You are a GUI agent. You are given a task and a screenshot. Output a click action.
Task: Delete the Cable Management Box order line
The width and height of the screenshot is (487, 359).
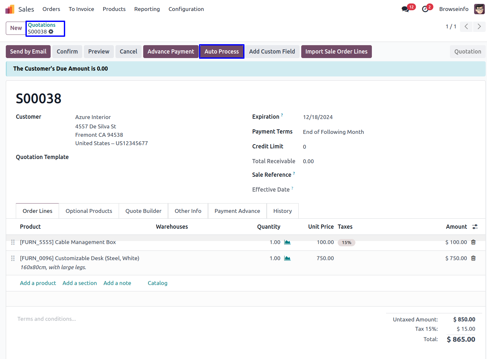[x=473, y=242]
